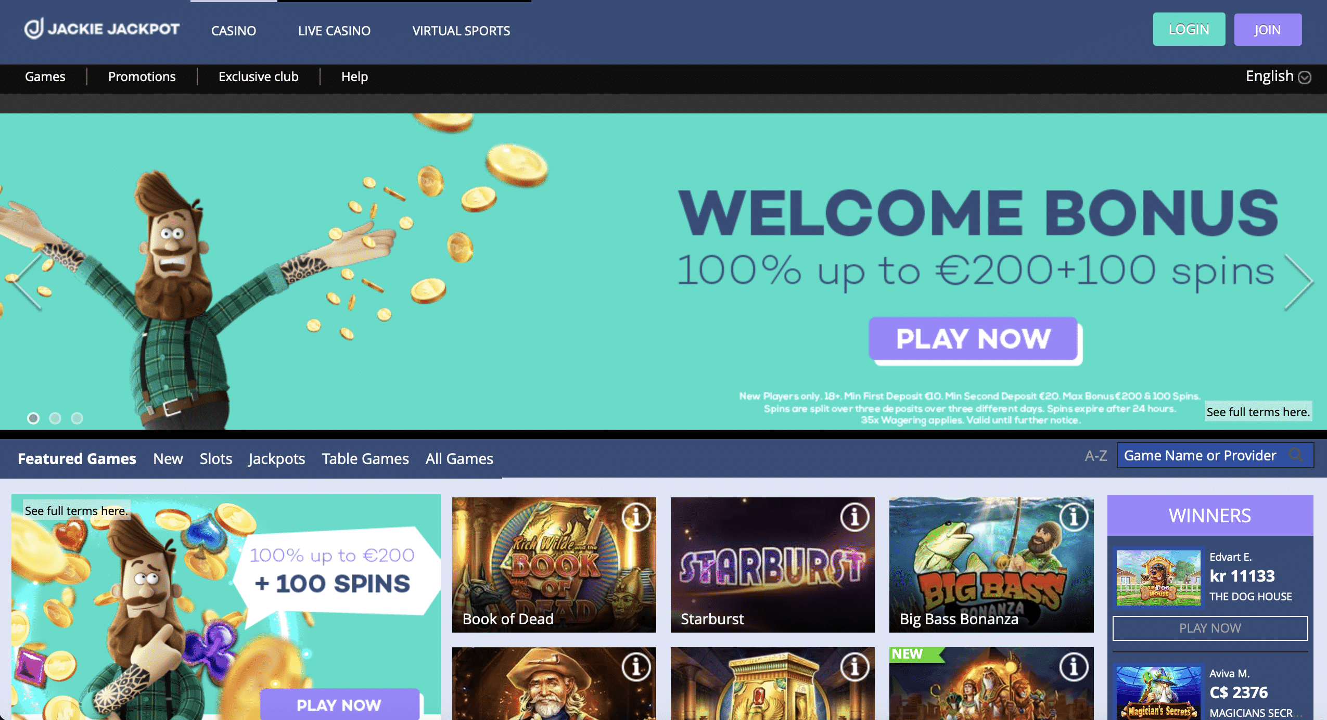Focus the Game Name or Provider field

click(1215, 455)
